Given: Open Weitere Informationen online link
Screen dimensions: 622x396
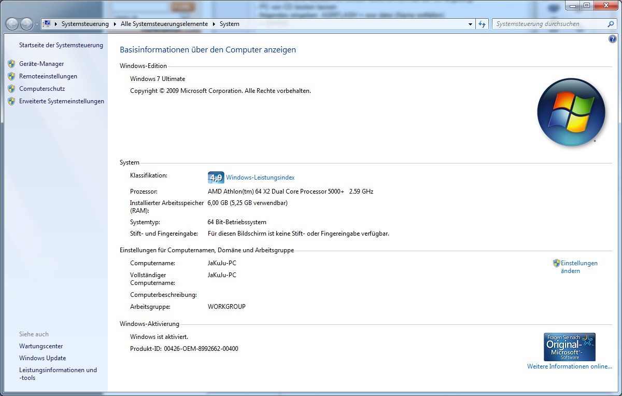Looking at the screenshot, I should pyautogui.click(x=570, y=366).
